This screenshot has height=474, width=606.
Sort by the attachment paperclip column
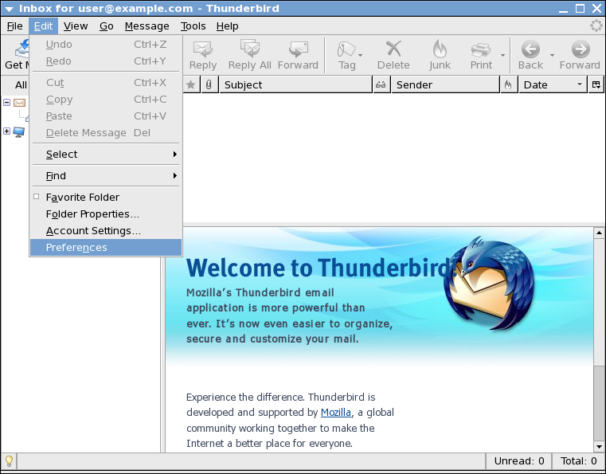[209, 84]
